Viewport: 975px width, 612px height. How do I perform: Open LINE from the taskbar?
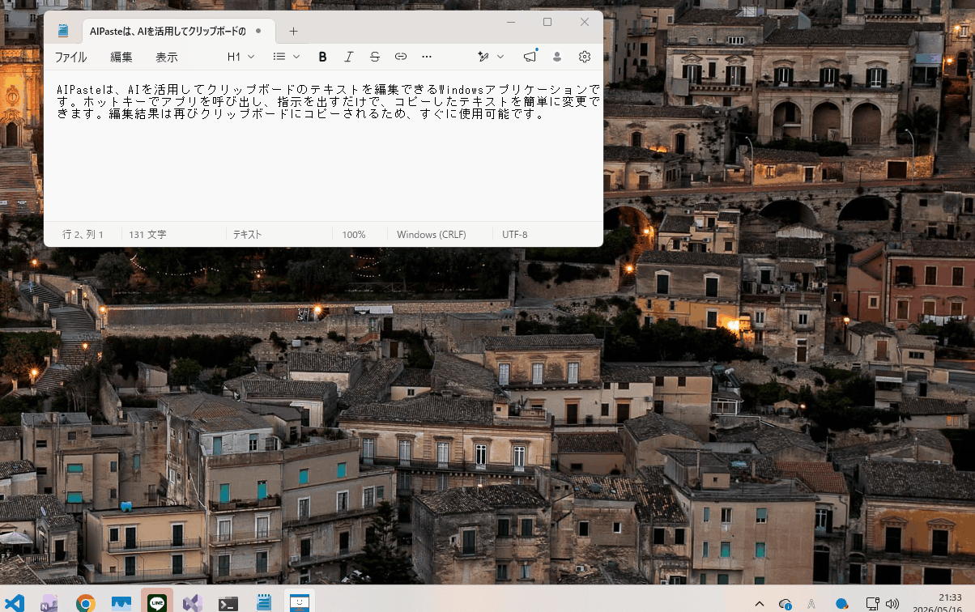[156, 603]
